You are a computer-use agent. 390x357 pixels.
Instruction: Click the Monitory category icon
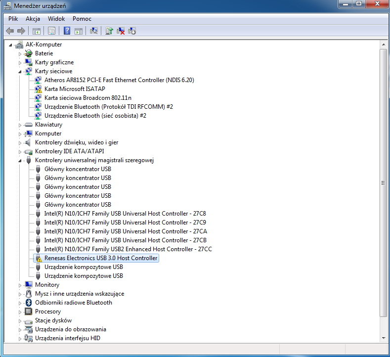point(29,285)
